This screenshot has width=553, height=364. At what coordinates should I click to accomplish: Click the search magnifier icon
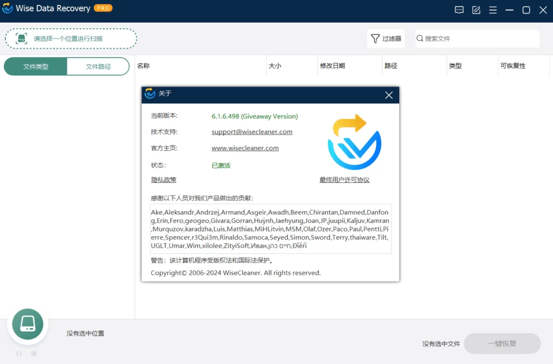click(x=420, y=39)
